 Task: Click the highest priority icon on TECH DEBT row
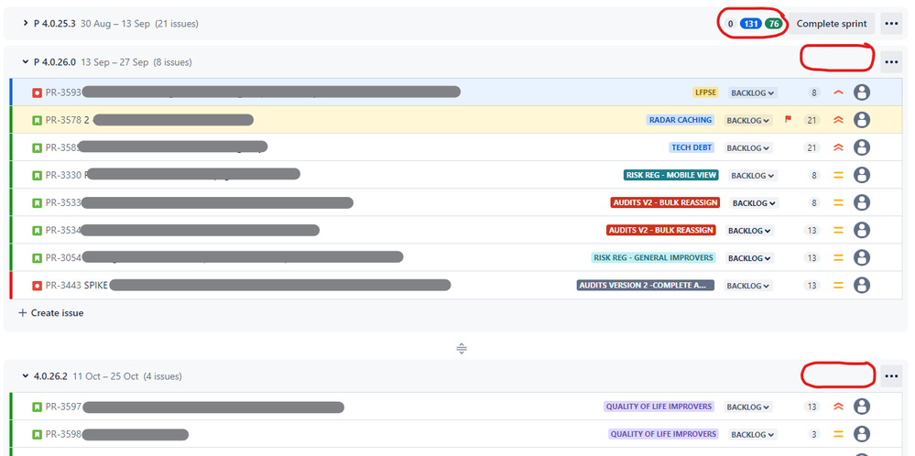pos(839,147)
